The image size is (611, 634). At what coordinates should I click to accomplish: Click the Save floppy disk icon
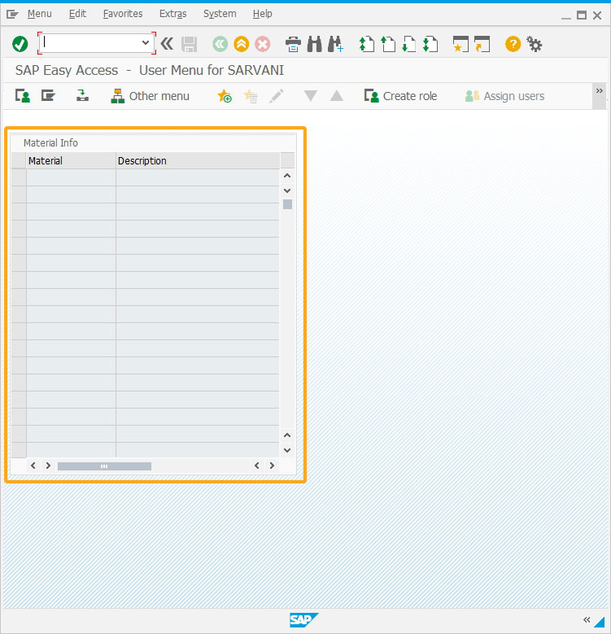pos(189,44)
